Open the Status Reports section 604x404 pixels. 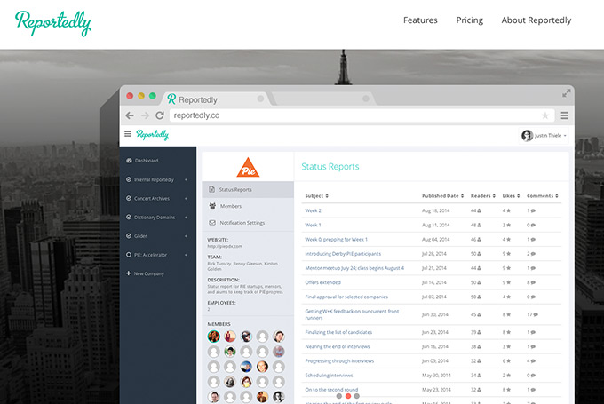click(x=248, y=189)
